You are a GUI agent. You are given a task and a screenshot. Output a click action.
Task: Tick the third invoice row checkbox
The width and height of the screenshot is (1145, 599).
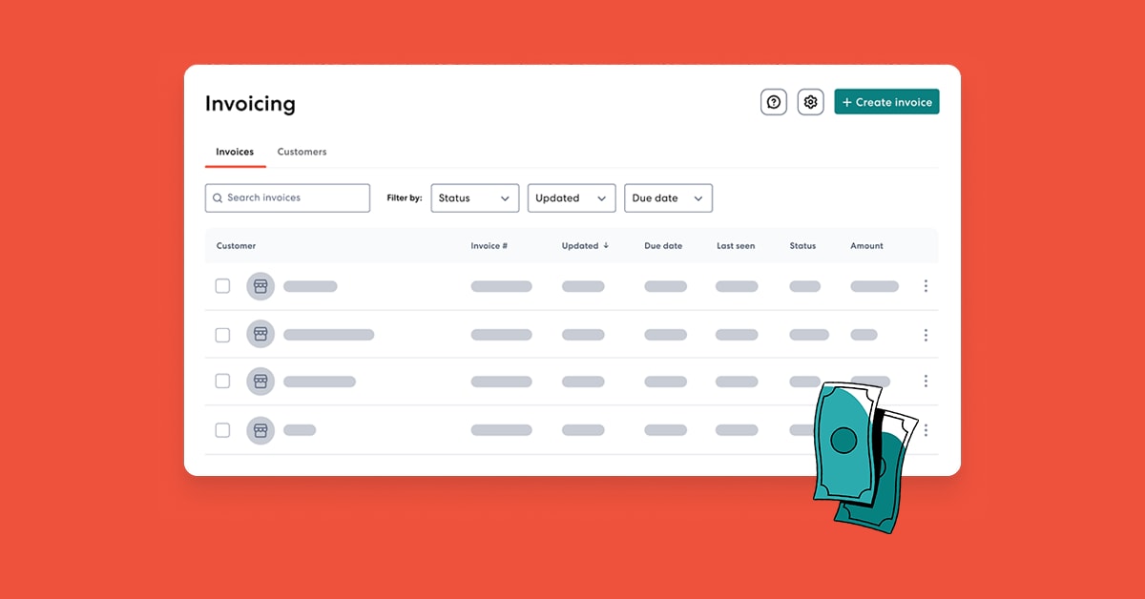222,381
